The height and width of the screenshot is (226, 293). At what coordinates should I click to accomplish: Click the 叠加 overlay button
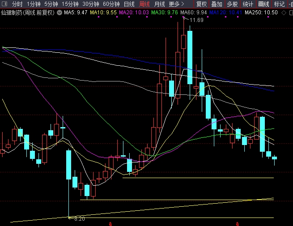[217, 4]
